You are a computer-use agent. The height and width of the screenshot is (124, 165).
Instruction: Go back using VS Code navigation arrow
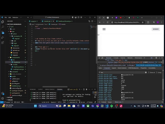[x=28, y=17]
